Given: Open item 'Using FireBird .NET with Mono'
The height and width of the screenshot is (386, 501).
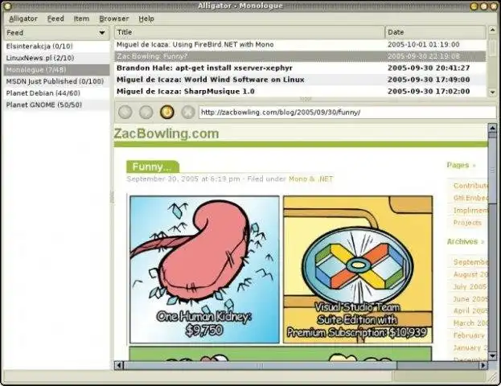Looking at the screenshot, I should point(300,44).
